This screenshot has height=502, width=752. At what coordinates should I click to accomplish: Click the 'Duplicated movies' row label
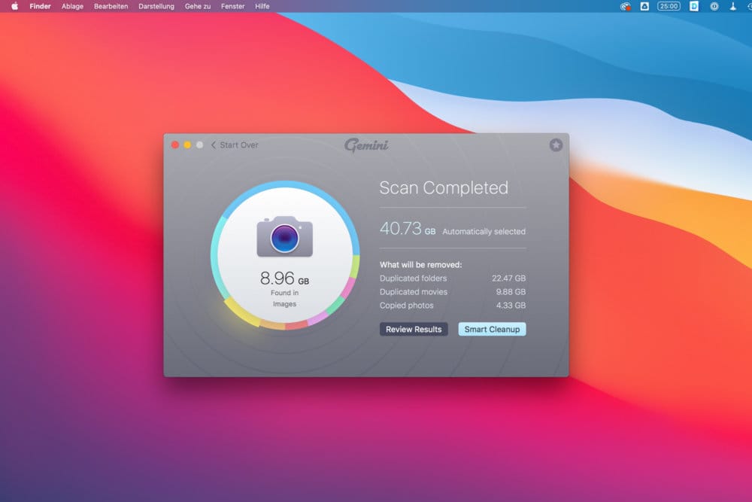(414, 292)
